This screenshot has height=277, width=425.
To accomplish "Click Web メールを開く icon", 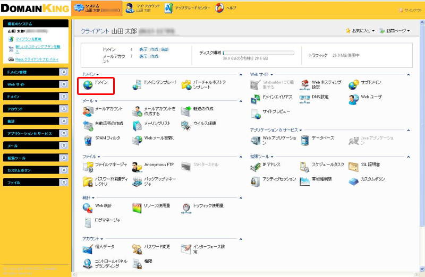I will point(137,141).
